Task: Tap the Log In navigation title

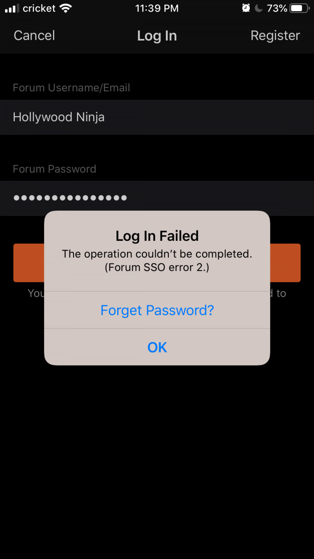Action: 157,36
